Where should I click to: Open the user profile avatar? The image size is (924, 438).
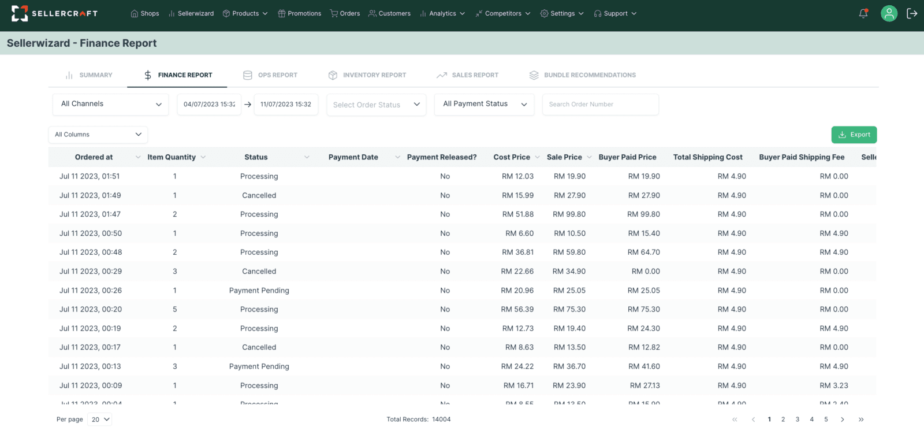pos(889,13)
